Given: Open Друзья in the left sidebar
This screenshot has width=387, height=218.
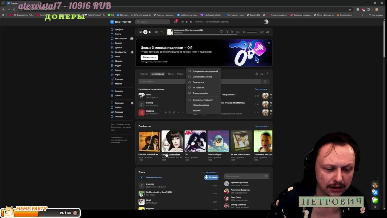Looking at the screenshot, I should 118,48.
